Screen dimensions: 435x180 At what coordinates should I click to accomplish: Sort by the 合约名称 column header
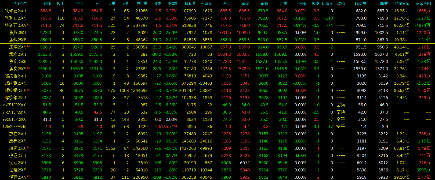pyautogui.click(x=19, y=3)
